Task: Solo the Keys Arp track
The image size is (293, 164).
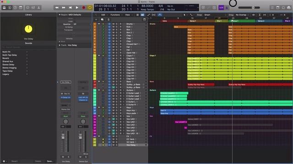Action: (117, 110)
